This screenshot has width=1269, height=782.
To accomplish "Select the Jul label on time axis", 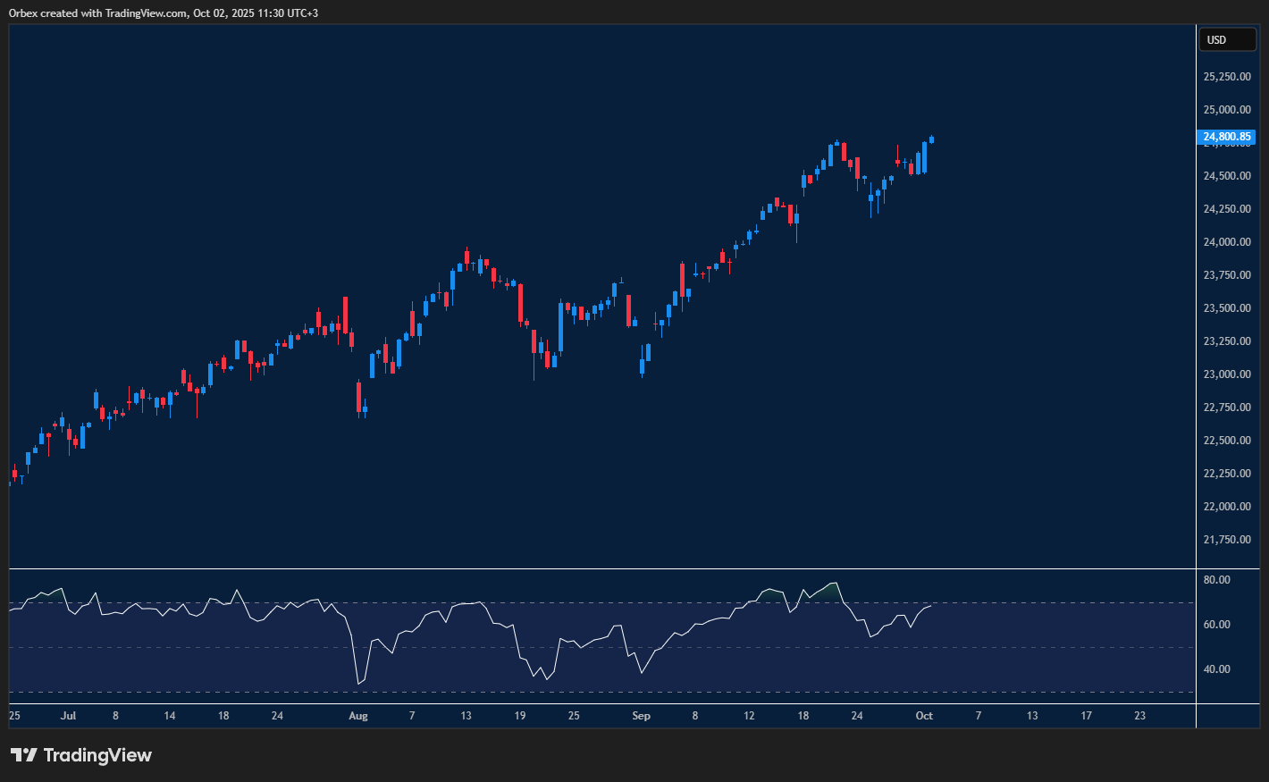I will point(68,716).
